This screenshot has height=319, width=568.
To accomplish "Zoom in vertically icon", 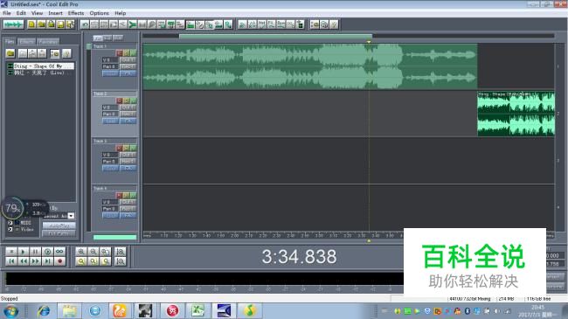I will [x=121, y=251].
